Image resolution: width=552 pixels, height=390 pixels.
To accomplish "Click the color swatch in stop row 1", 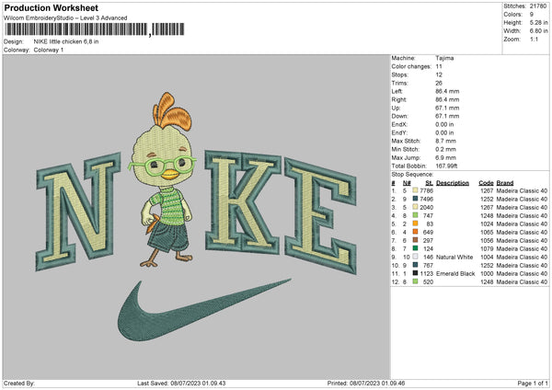I will 415,190.
